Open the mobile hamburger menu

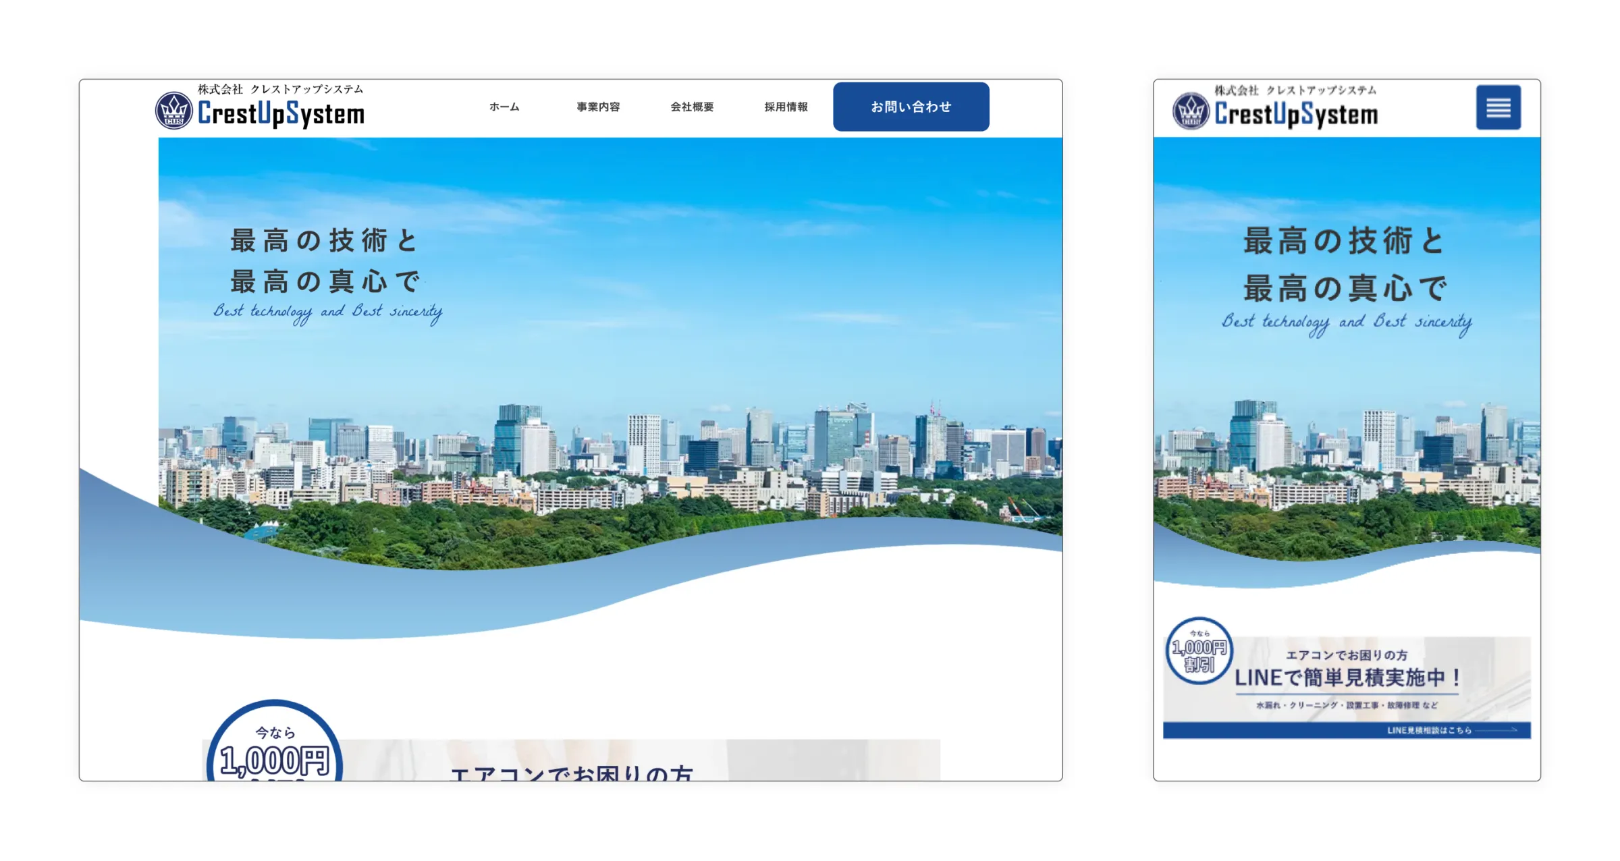click(x=1498, y=107)
